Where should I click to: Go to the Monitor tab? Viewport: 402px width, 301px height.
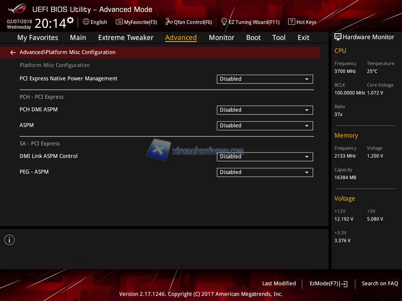tap(221, 38)
